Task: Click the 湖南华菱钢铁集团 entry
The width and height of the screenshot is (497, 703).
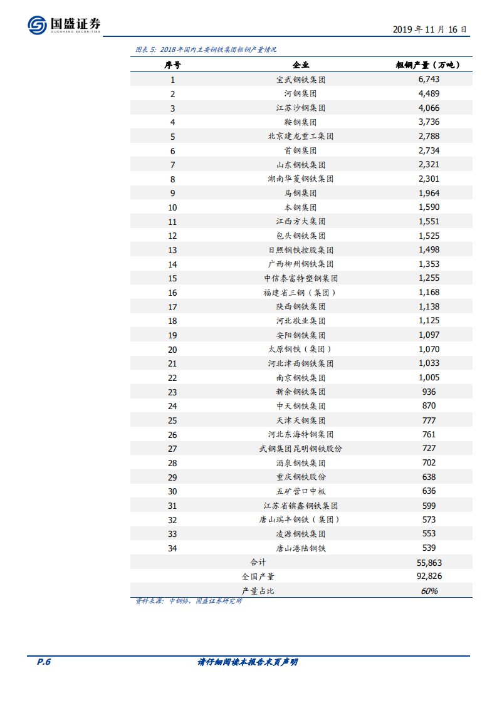Action: (x=301, y=179)
